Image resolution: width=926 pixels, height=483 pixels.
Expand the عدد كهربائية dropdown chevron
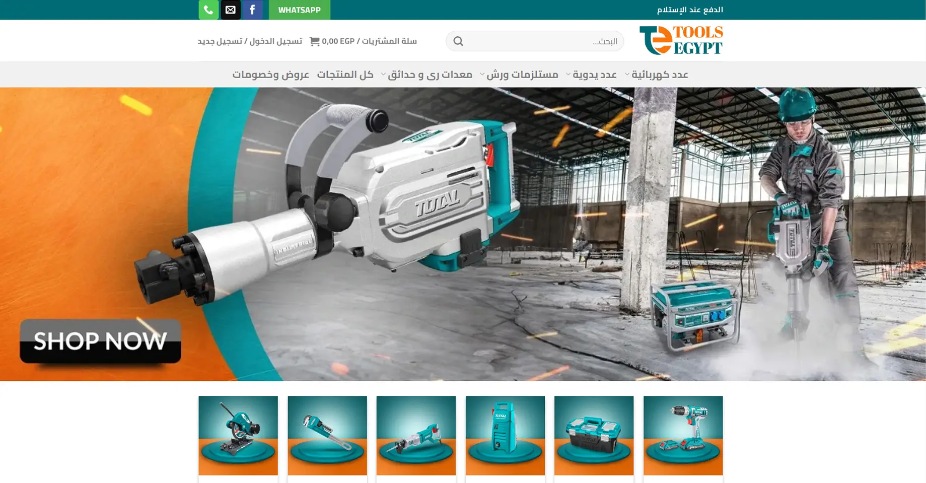(627, 75)
